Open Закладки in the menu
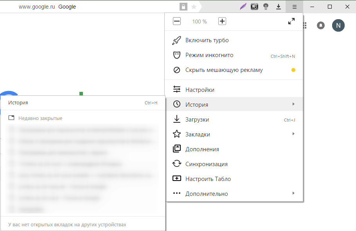 click(x=234, y=134)
